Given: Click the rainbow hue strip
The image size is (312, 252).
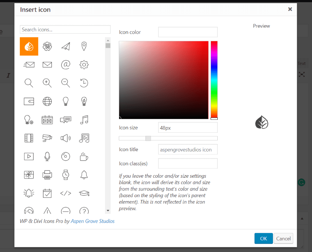Looking at the screenshot, I should [214, 80].
